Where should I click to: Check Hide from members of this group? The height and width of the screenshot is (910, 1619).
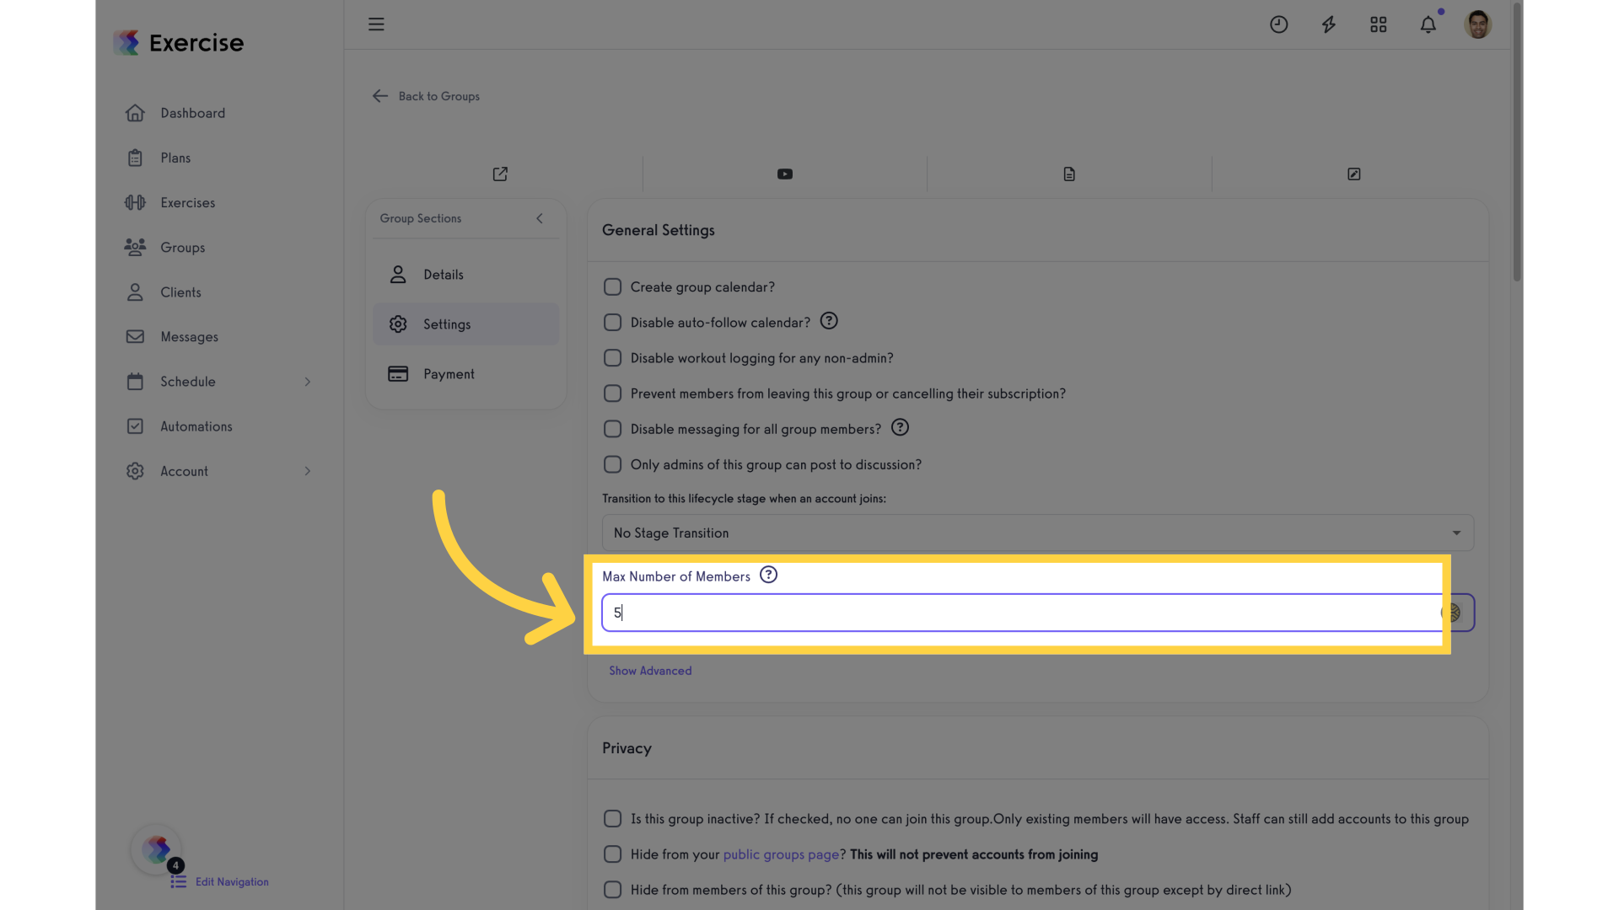point(613,890)
